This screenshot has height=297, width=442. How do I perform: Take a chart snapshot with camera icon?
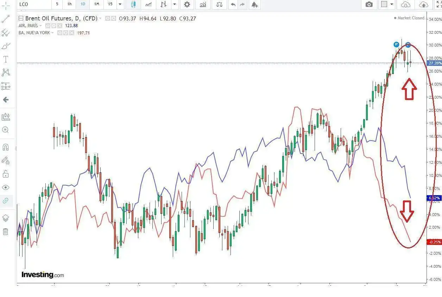369,4
